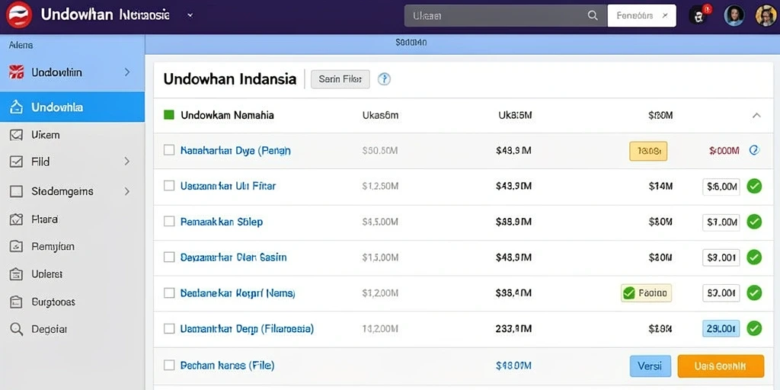Click green checkmark icon in Remarakkan Stilep row

[754, 222]
